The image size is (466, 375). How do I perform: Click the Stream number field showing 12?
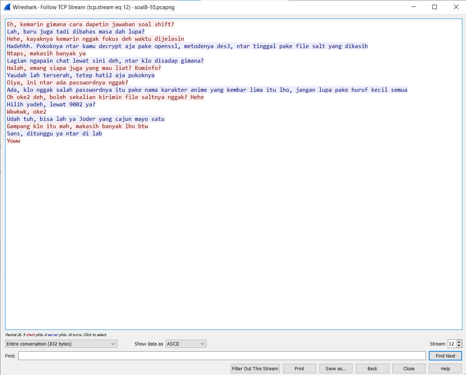pyautogui.click(x=452, y=344)
